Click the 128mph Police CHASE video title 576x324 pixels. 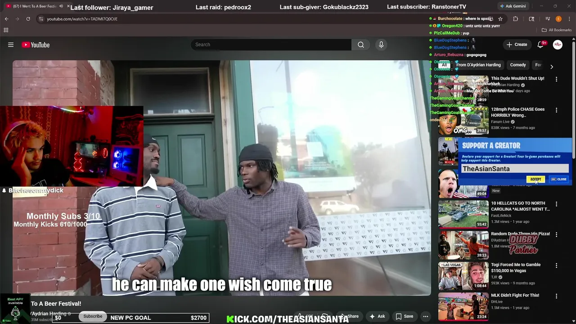[x=517, y=112]
